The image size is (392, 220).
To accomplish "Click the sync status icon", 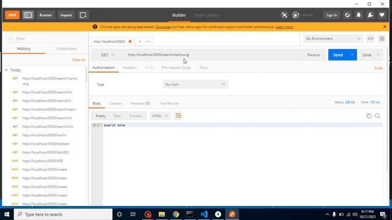I will point(296,15).
